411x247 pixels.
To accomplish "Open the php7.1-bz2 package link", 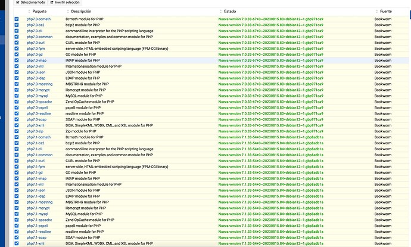I will pyautogui.click(x=35, y=143).
